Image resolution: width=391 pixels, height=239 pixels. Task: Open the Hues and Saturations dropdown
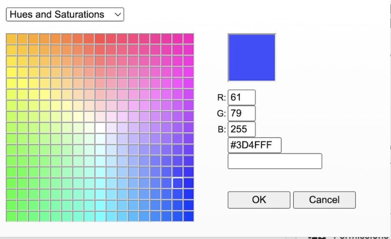(65, 15)
